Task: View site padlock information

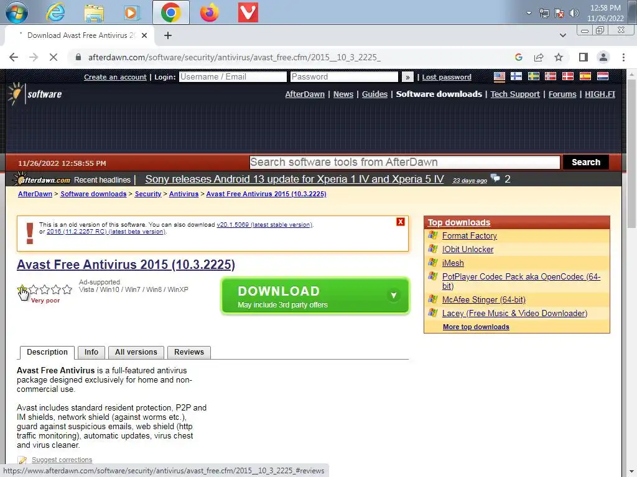Action: tap(78, 57)
